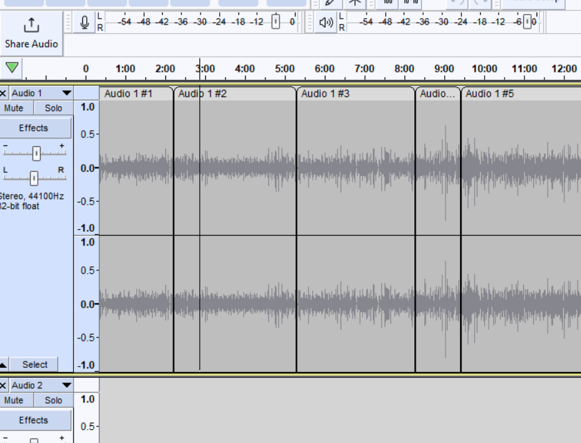The width and height of the screenshot is (581, 443).
Task: Close the Audio 2 track
Action: [x=4, y=385]
